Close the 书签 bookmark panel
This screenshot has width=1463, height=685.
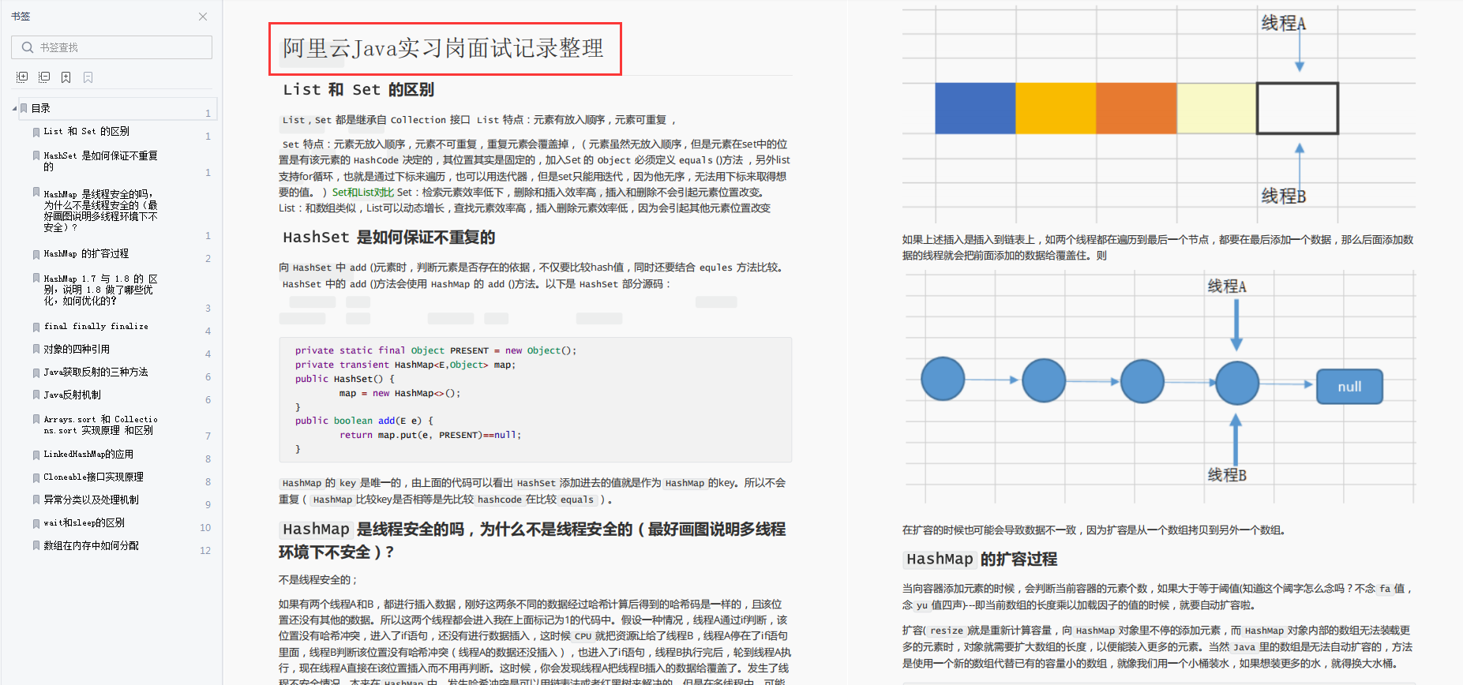pyautogui.click(x=203, y=17)
